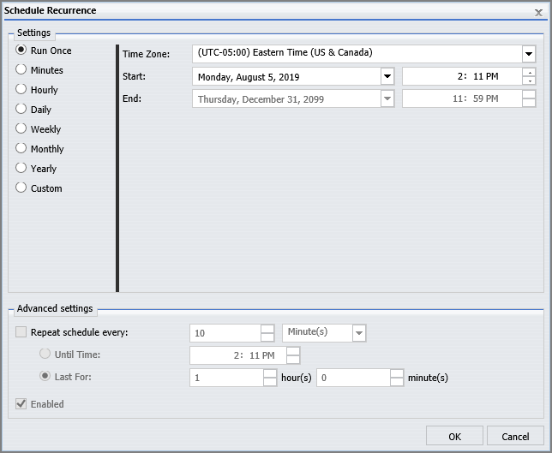This screenshot has width=552, height=453.
Task: Open the Time Zone dropdown arrow
Action: click(x=529, y=54)
